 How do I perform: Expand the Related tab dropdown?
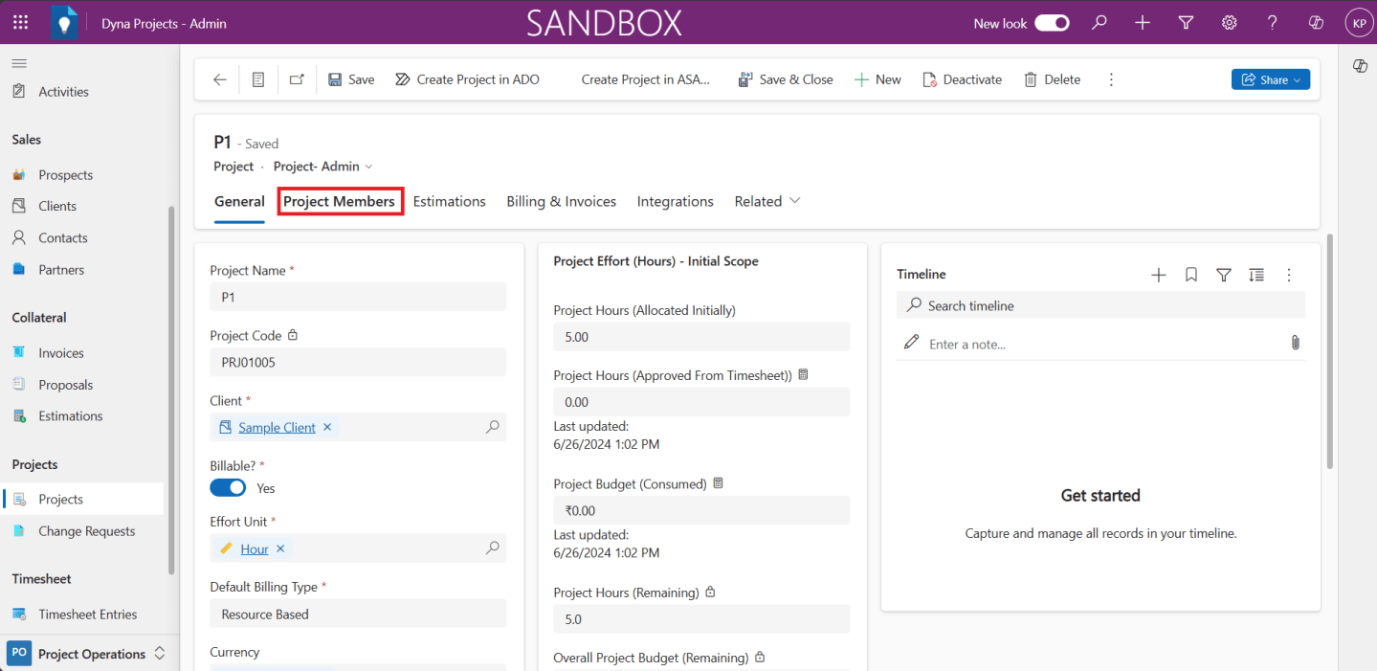point(766,201)
